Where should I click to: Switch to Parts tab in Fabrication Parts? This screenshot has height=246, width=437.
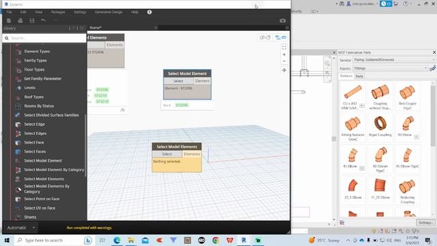pos(359,76)
